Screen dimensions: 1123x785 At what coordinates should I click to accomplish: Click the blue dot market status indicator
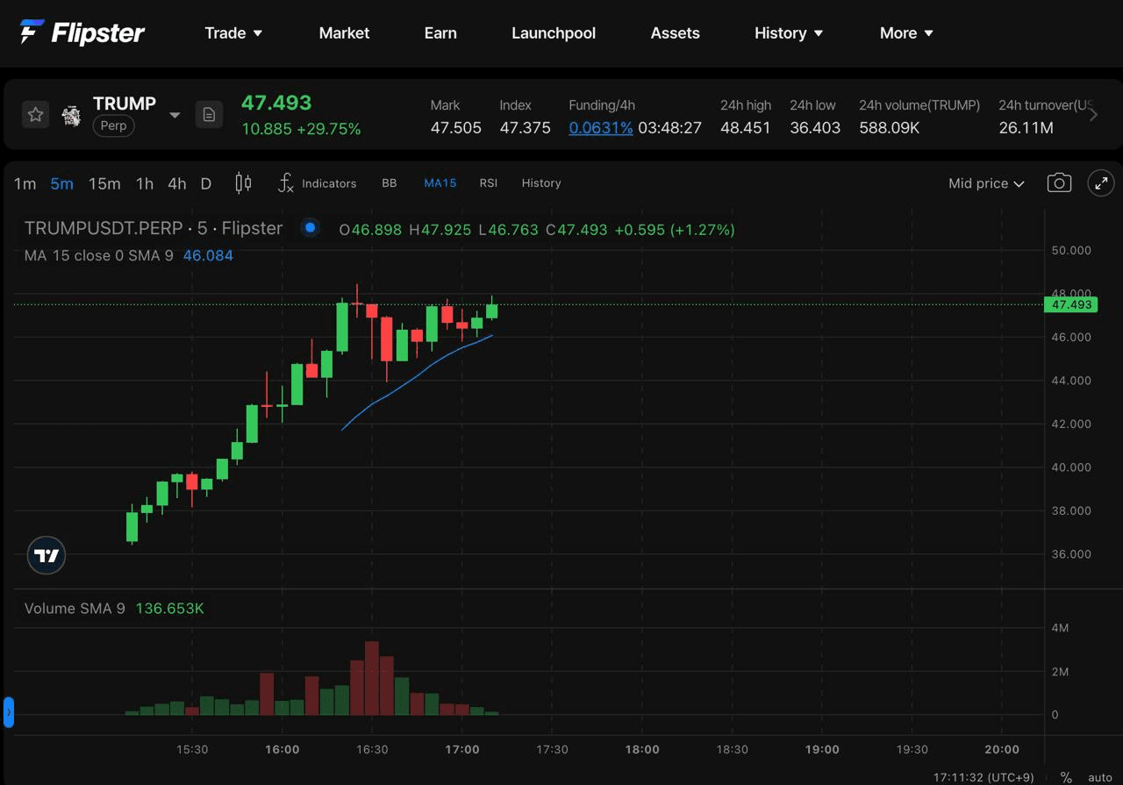310,228
